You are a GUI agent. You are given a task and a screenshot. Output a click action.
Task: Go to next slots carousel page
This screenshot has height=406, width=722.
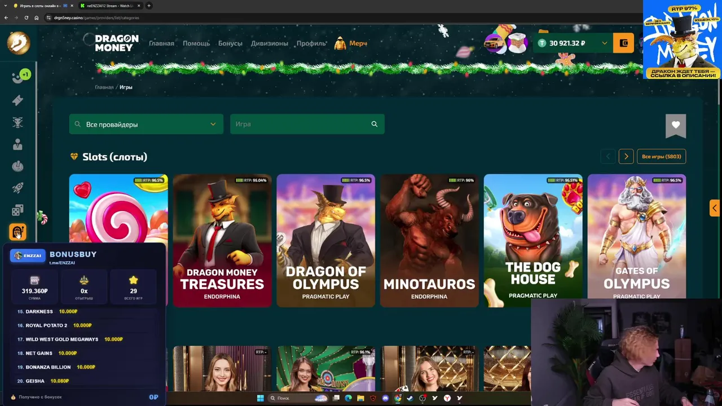click(626, 156)
